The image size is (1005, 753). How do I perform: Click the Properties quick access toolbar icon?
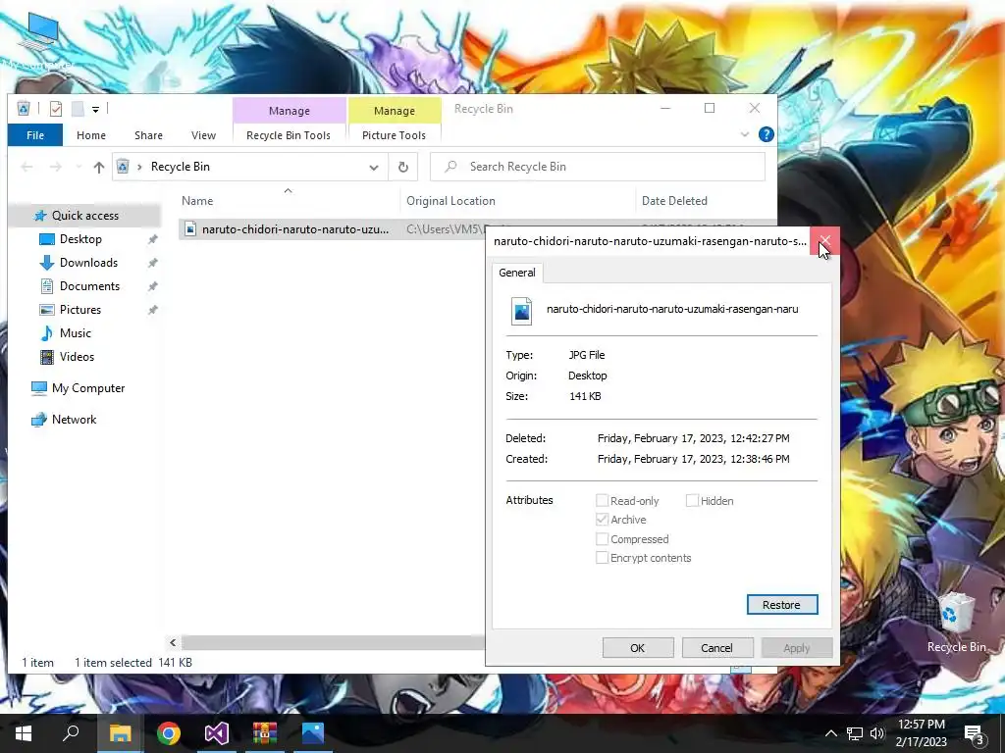point(56,109)
